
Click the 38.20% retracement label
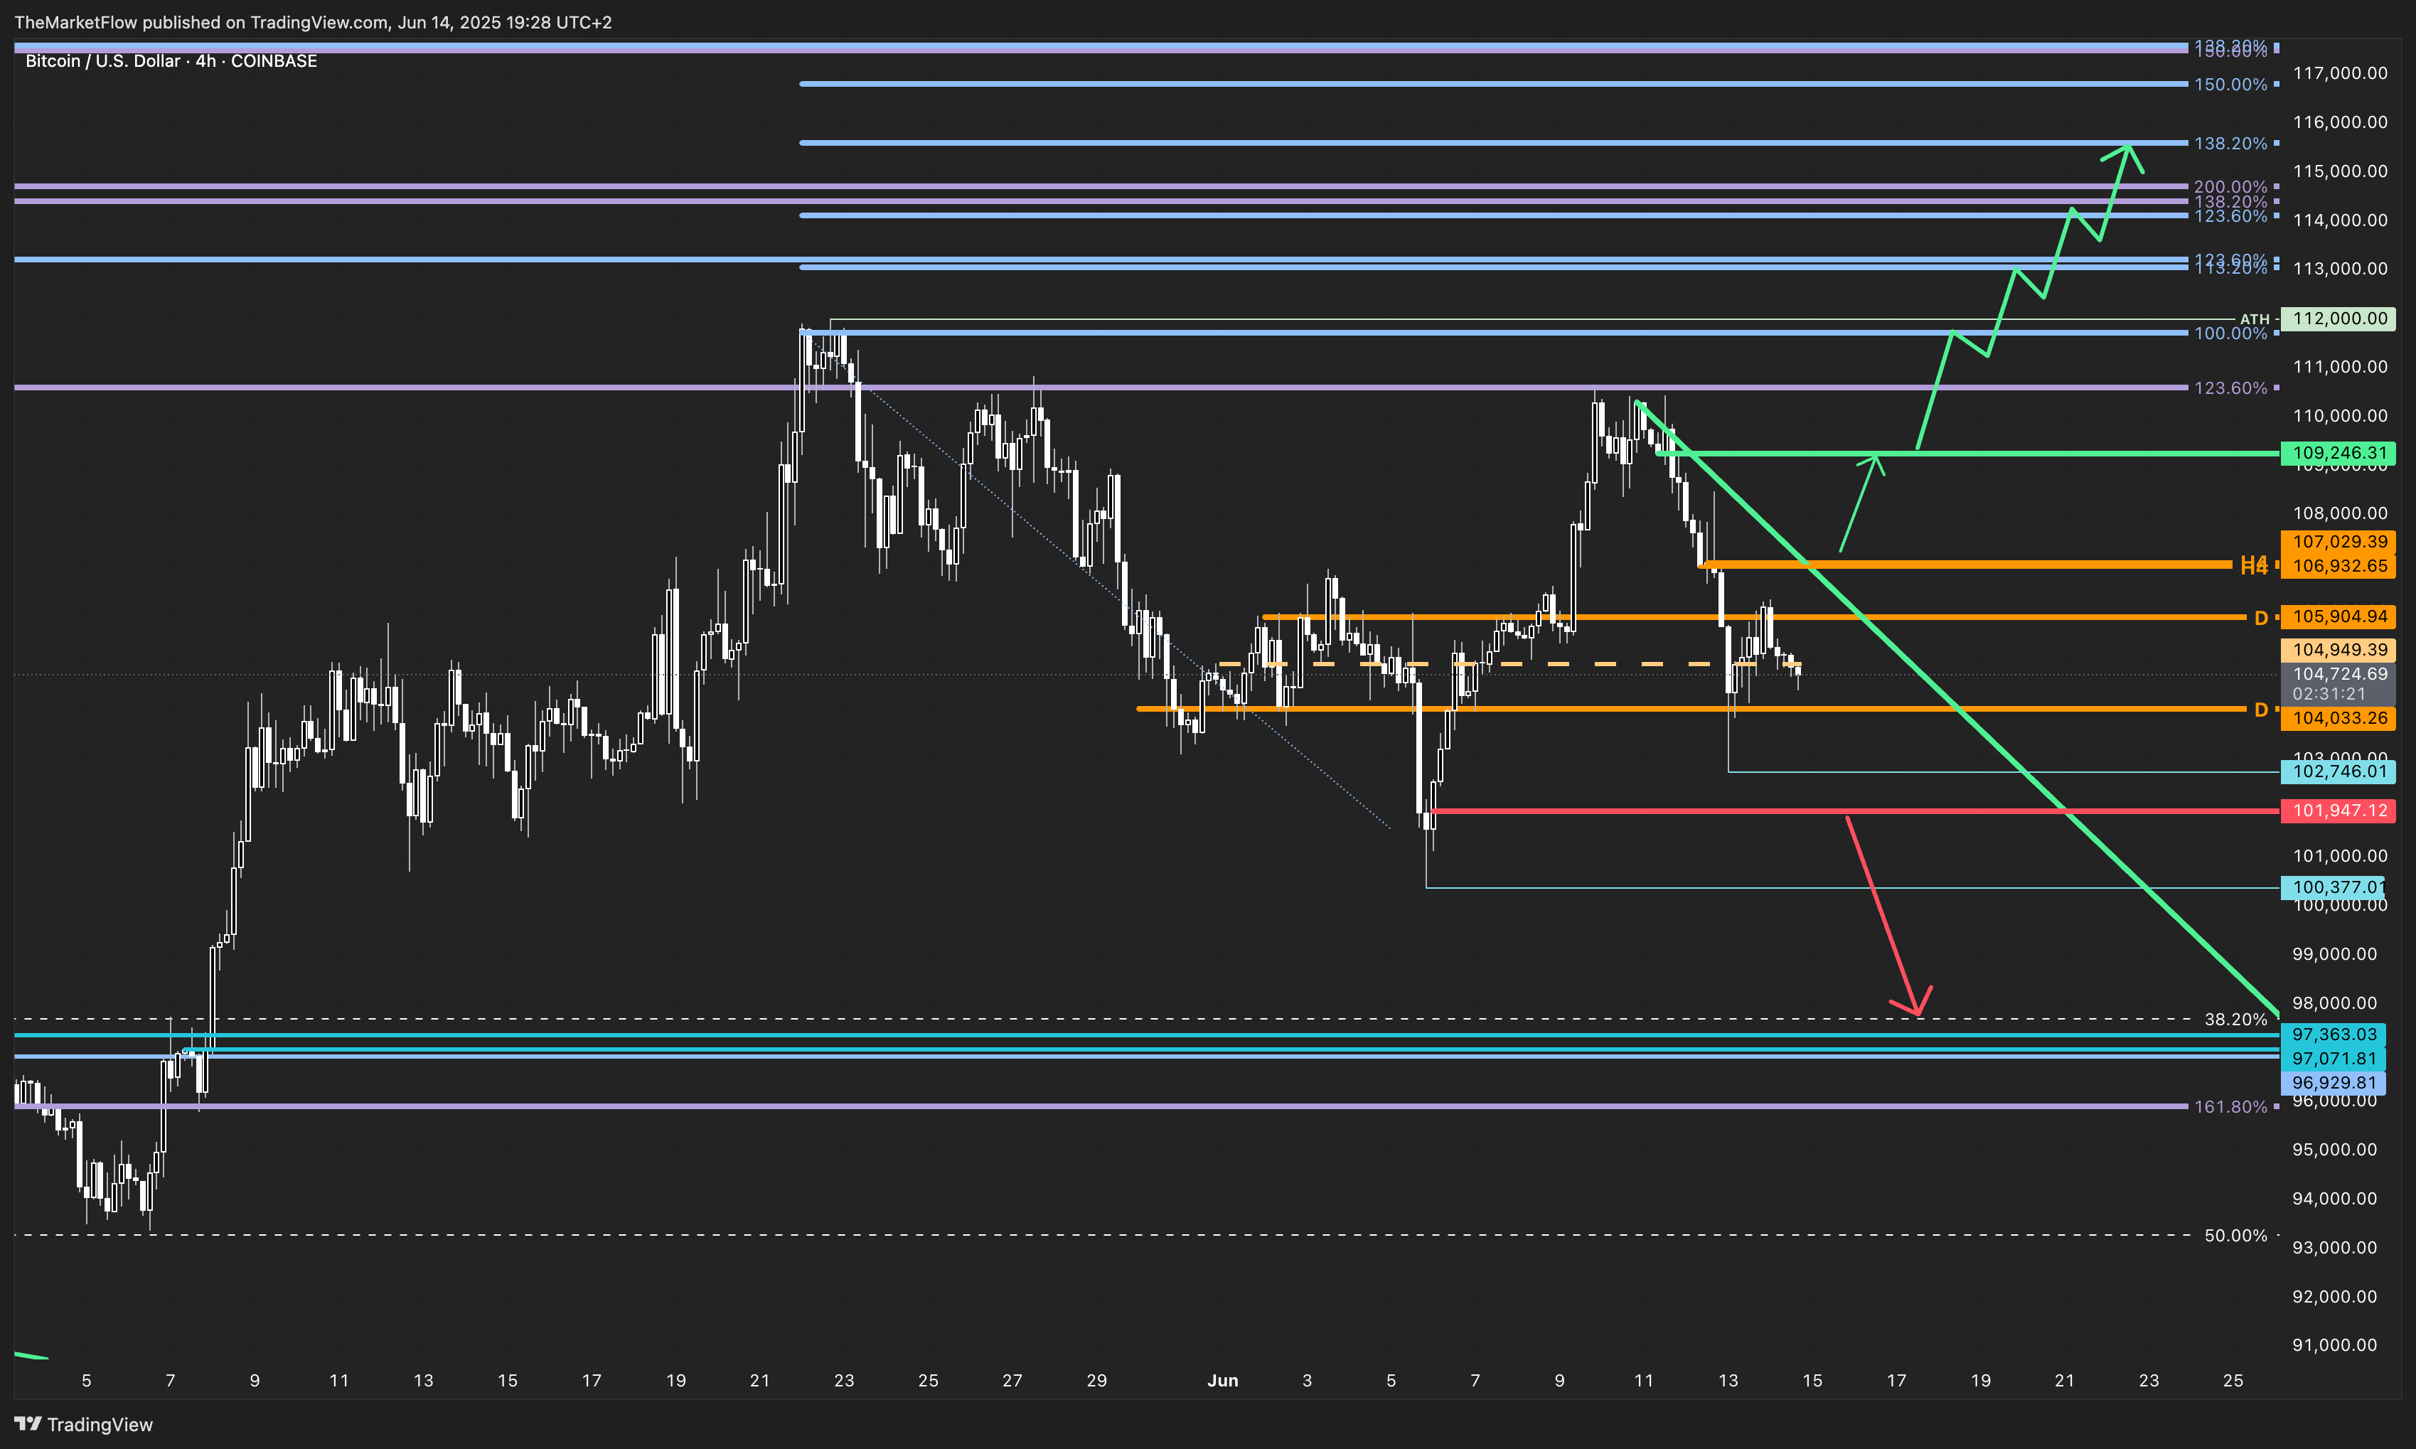click(2235, 1020)
